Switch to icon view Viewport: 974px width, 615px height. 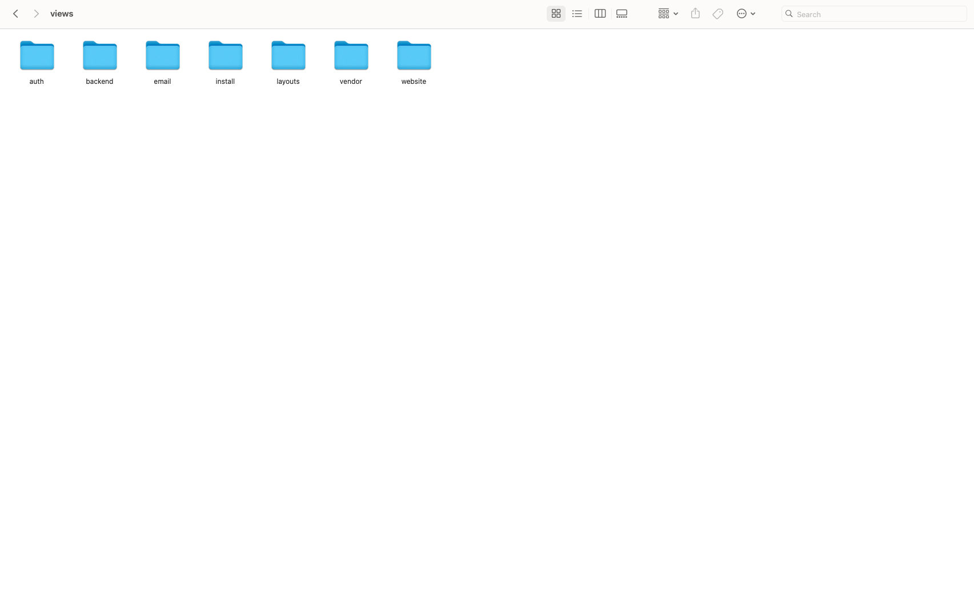pos(555,14)
